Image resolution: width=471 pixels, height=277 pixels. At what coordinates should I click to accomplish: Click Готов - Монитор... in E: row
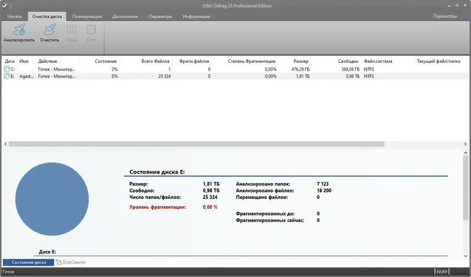click(57, 76)
